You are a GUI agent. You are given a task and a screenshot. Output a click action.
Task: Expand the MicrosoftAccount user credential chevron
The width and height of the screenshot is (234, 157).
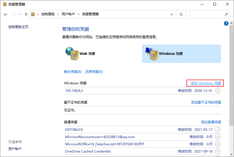pos(218,137)
